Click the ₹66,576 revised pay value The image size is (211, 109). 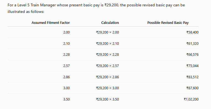pos(192,55)
